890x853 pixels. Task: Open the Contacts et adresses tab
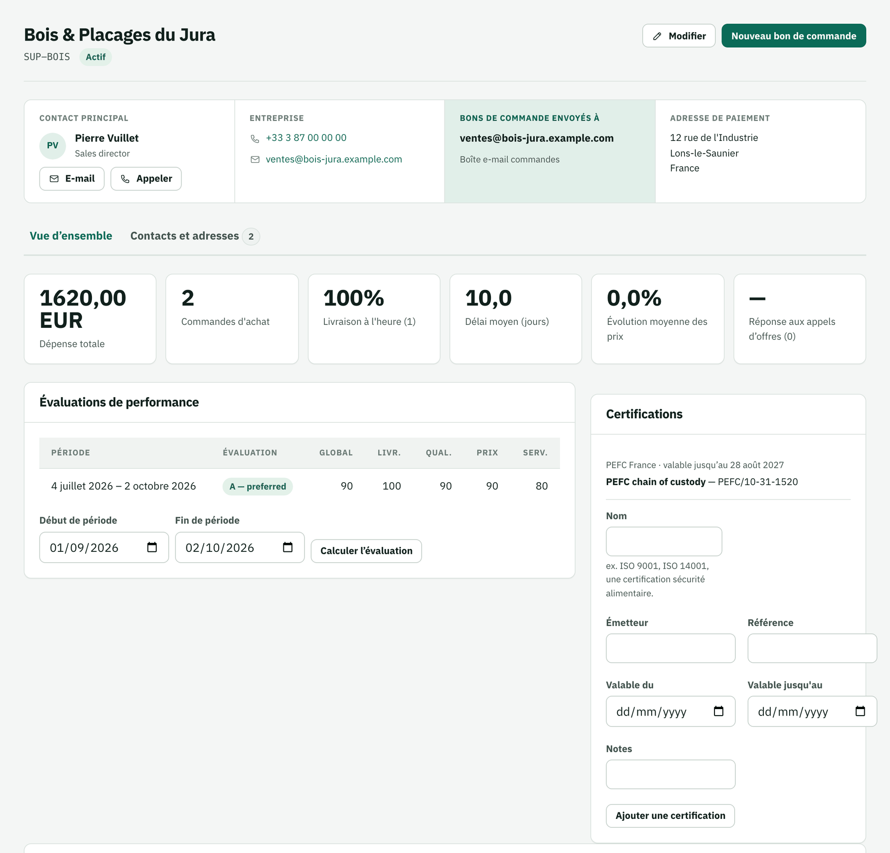195,236
